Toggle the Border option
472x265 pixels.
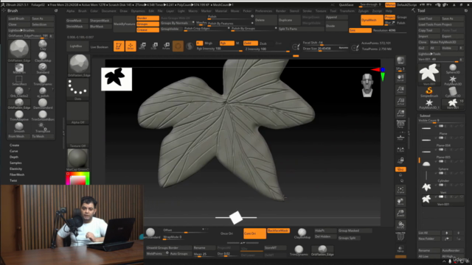147,18
